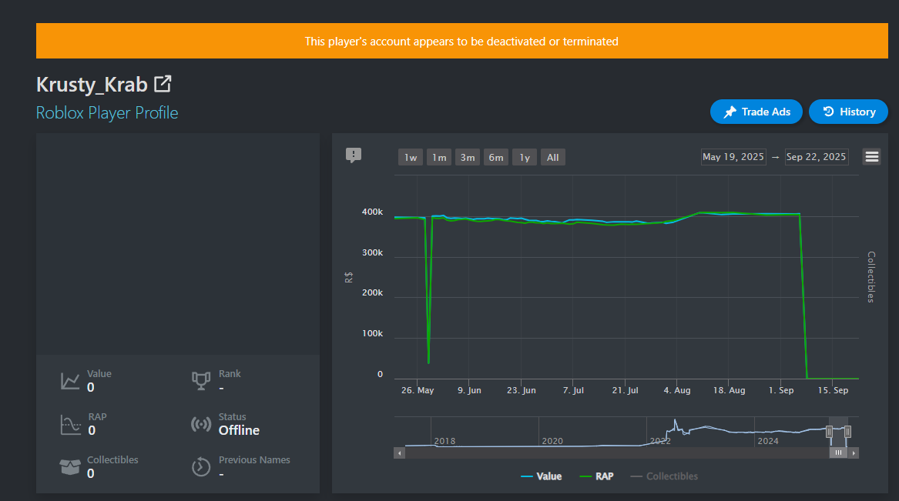This screenshot has width=899, height=501.
Task: Toggle the Value series in legend
Action: (542, 476)
